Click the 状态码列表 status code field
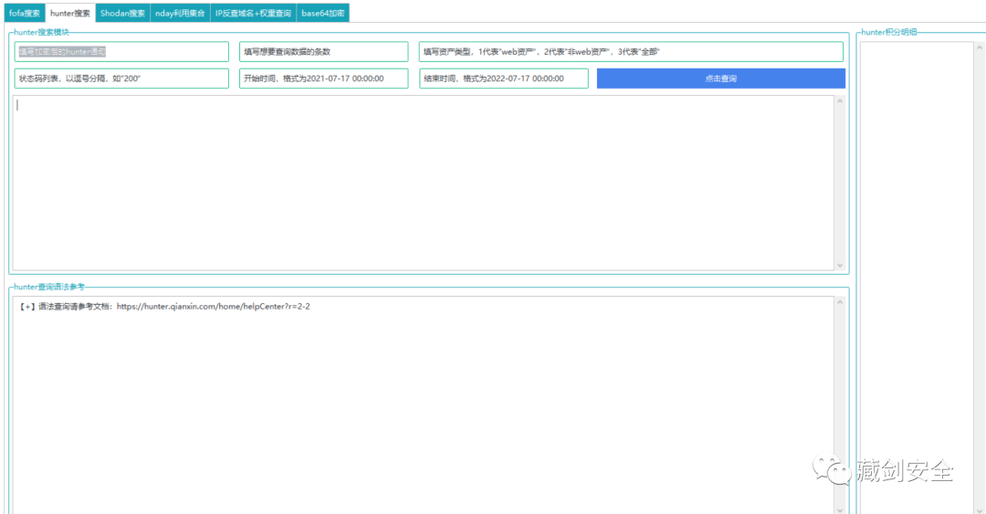 [121, 79]
